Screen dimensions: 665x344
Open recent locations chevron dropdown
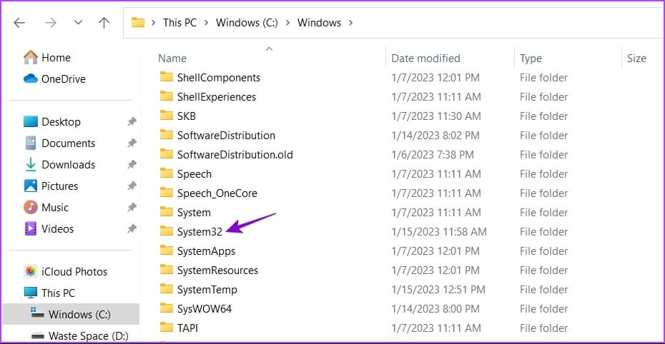click(78, 23)
